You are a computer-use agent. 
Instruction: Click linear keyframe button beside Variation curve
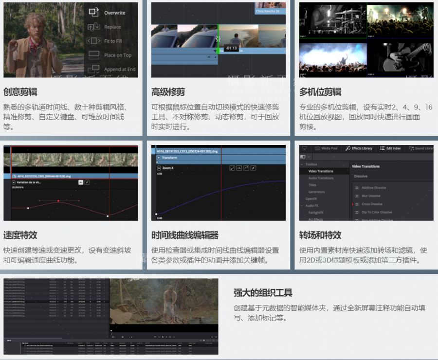pos(87,182)
